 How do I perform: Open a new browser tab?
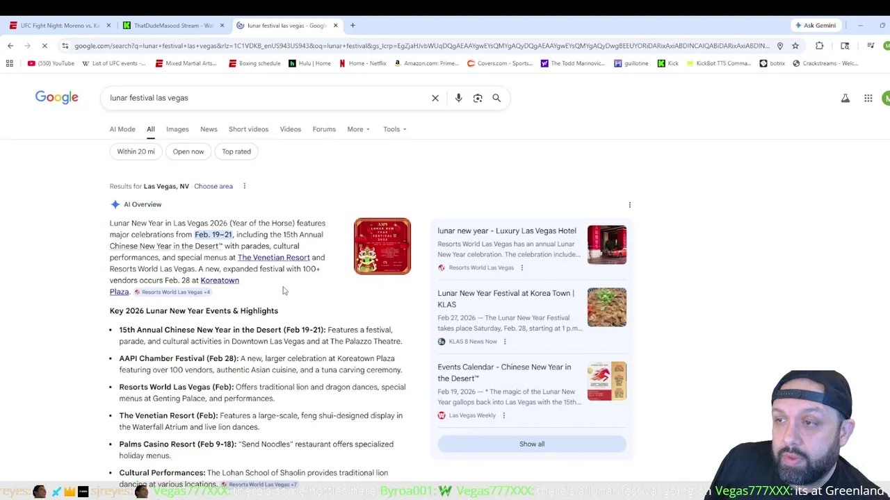point(353,26)
